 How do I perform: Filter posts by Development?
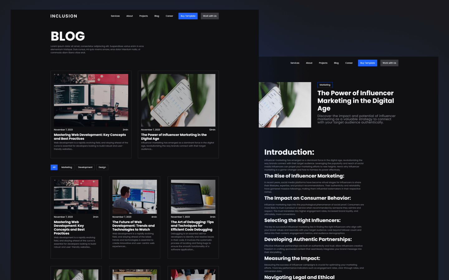[85, 167]
